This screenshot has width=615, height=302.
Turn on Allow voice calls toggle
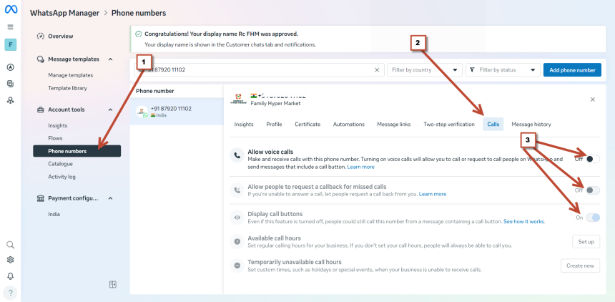(593, 159)
